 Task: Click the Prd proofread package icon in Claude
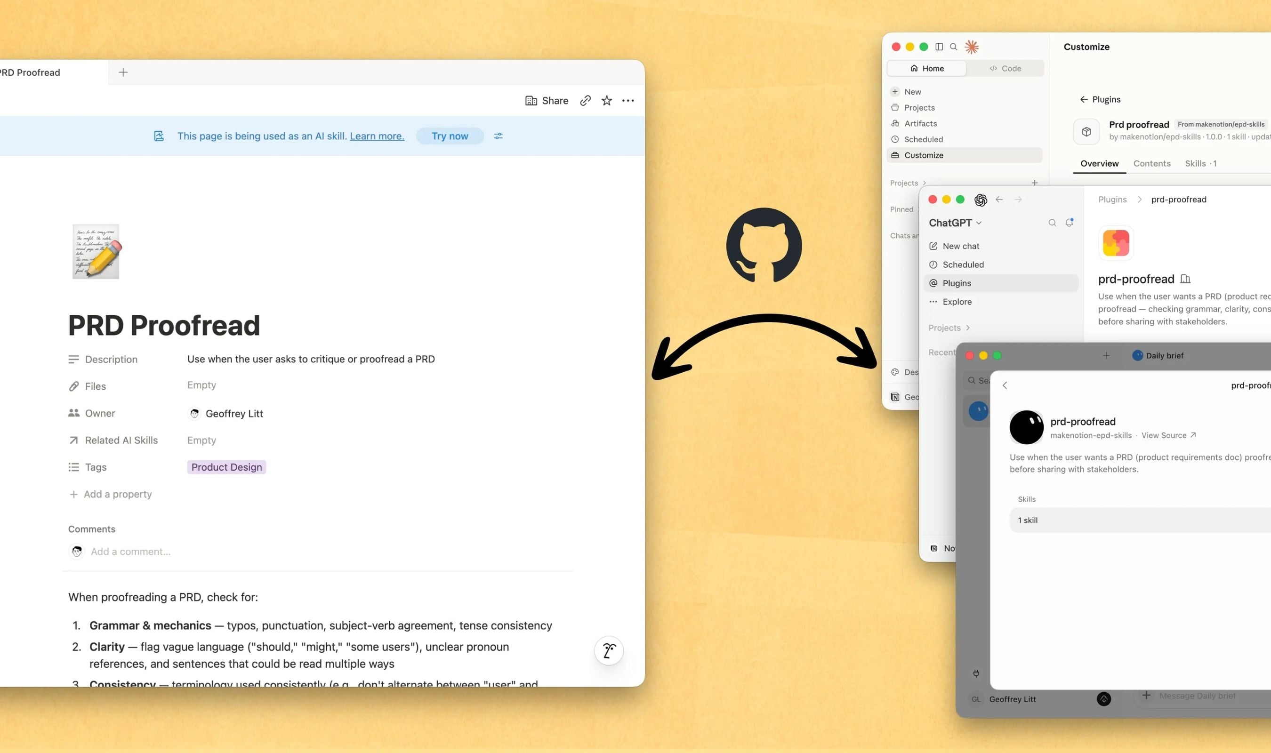tap(1086, 131)
